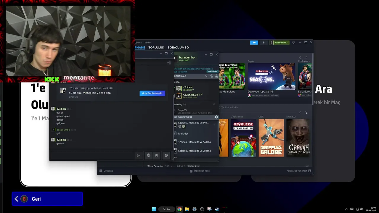Image resolution: width=379 pixels, height=213 pixels.
Task: Open Google Chrome from the taskbar
Action: [x=179, y=209]
